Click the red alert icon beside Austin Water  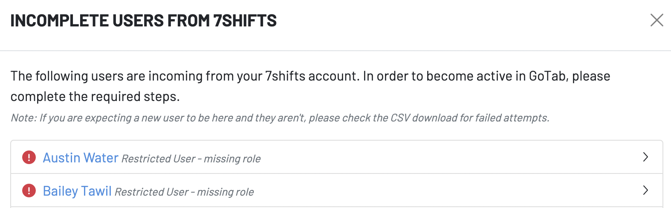click(29, 158)
